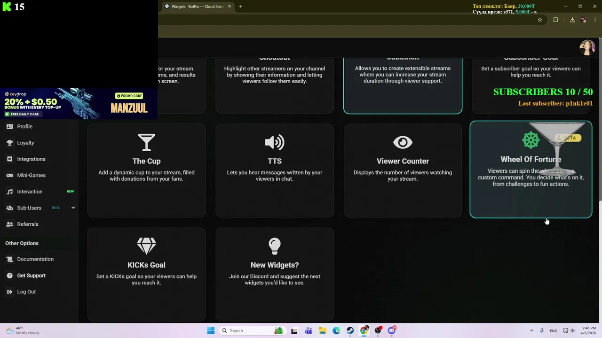This screenshot has height=338, width=602.
Task: Click the Wheel Of Fortune wheel icon
Action: (531, 140)
